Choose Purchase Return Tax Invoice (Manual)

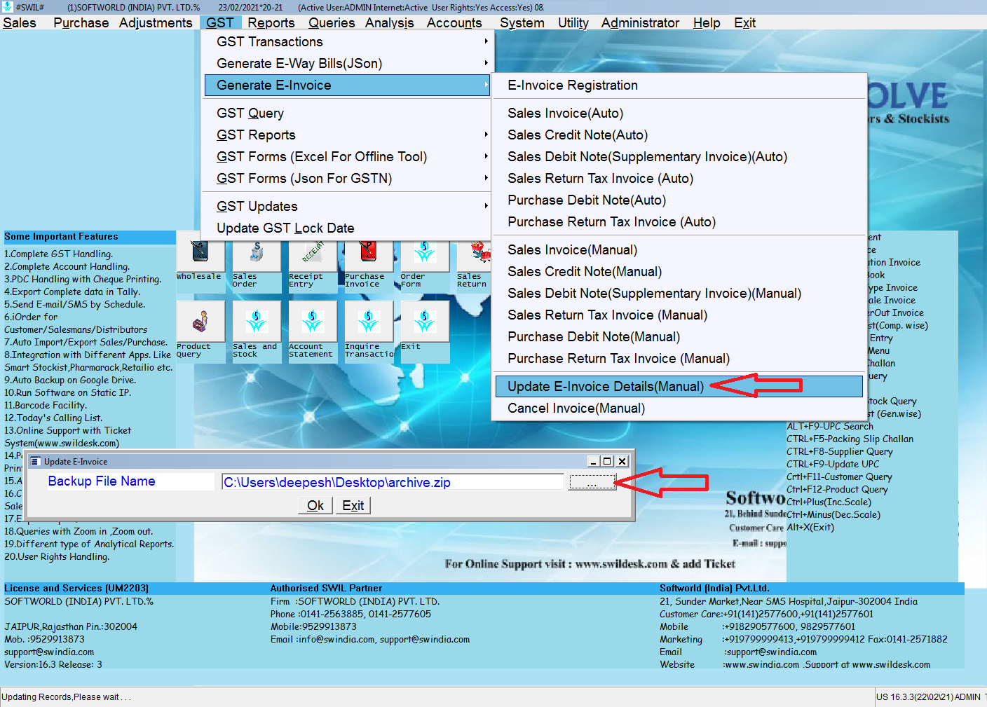[679, 359]
